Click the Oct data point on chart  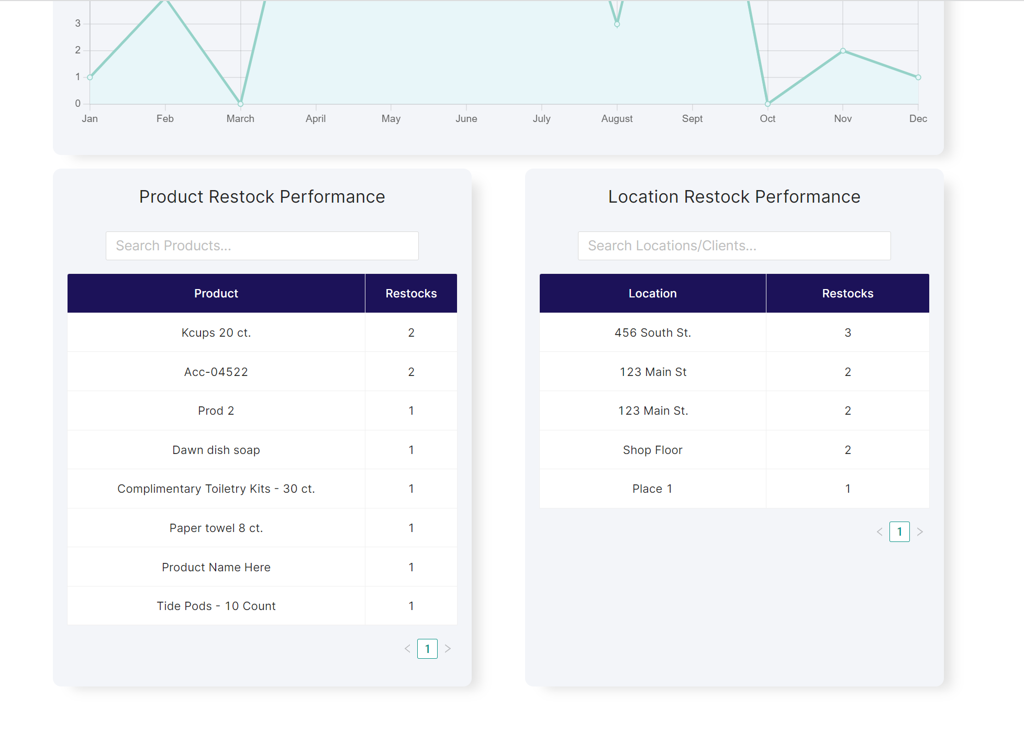click(x=768, y=104)
